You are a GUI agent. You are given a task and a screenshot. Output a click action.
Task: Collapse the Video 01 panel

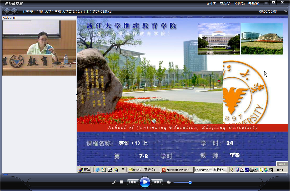point(73,18)
